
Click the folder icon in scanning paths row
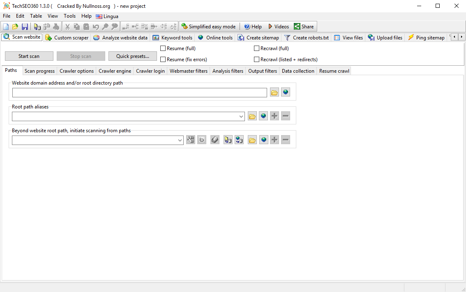tap(252, 140)
